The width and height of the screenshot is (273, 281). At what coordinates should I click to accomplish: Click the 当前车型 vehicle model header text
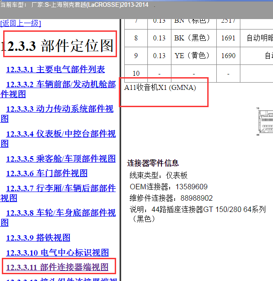coord(74,5)
